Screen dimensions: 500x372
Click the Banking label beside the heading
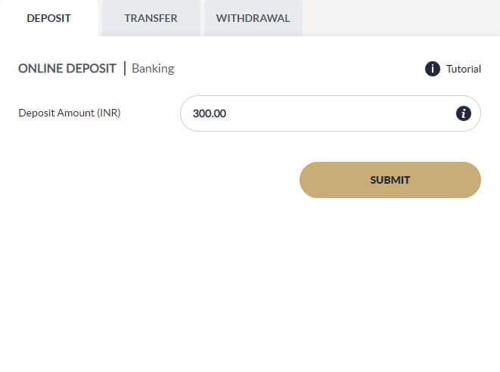tap(153, 69)
